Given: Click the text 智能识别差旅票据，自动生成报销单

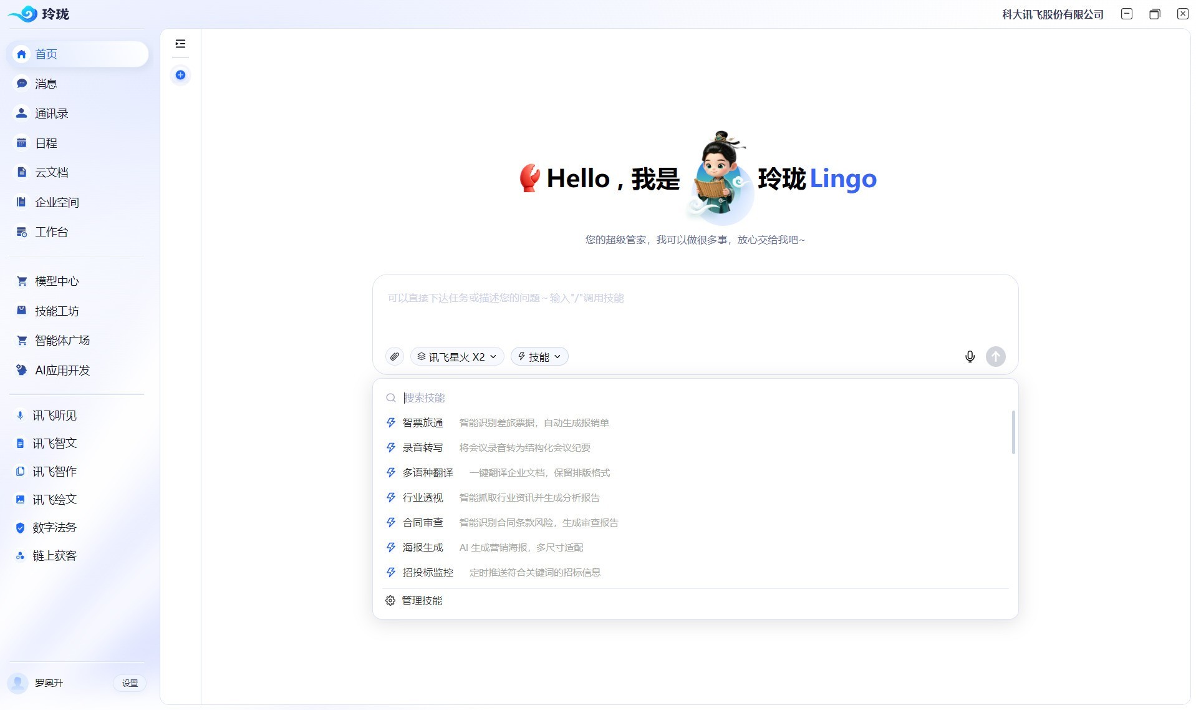Looking at the screenshot, I should (x=534, y=423).
